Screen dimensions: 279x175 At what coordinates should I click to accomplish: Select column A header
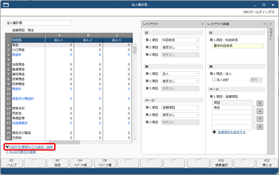point(59,35)
